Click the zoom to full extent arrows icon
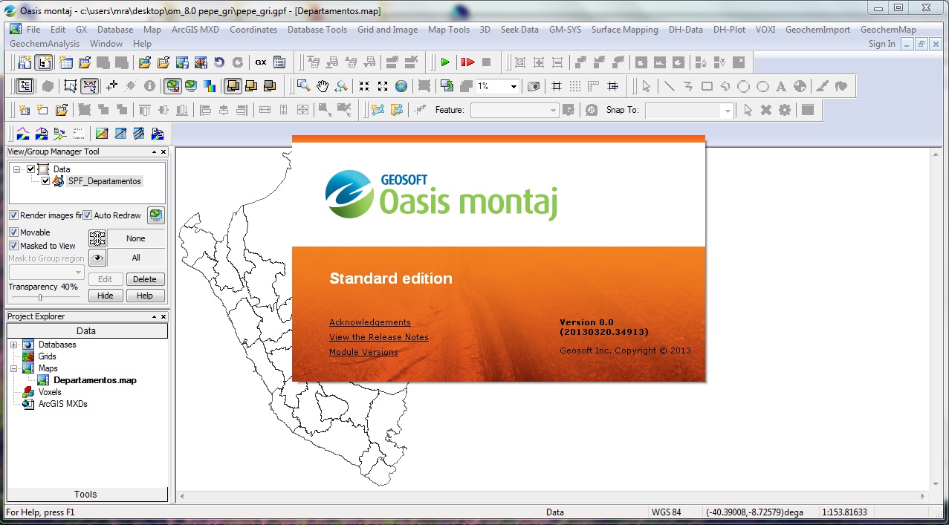Screen dimensions: 949x525 (383, 86)
